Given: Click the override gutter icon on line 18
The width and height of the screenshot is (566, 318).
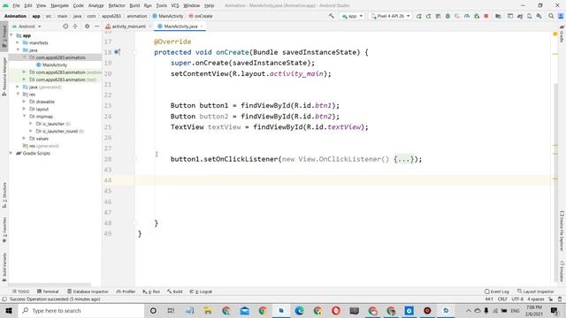Looking at the screenshot, I should tap(117, 52).
